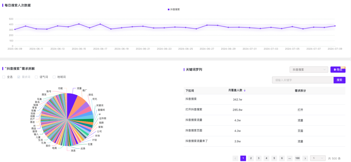Click the 导出 export button
This screenshot has height=162, width=351.
[338, 70]
